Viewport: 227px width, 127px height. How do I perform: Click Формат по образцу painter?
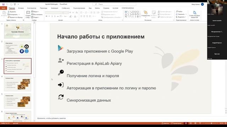(x=15, y=17)
